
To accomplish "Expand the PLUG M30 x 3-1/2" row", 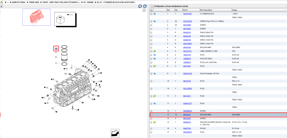I will coord(151,132).
